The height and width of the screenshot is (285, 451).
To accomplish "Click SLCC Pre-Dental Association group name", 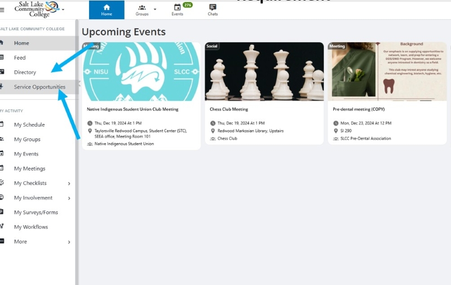I will point(365,139).
